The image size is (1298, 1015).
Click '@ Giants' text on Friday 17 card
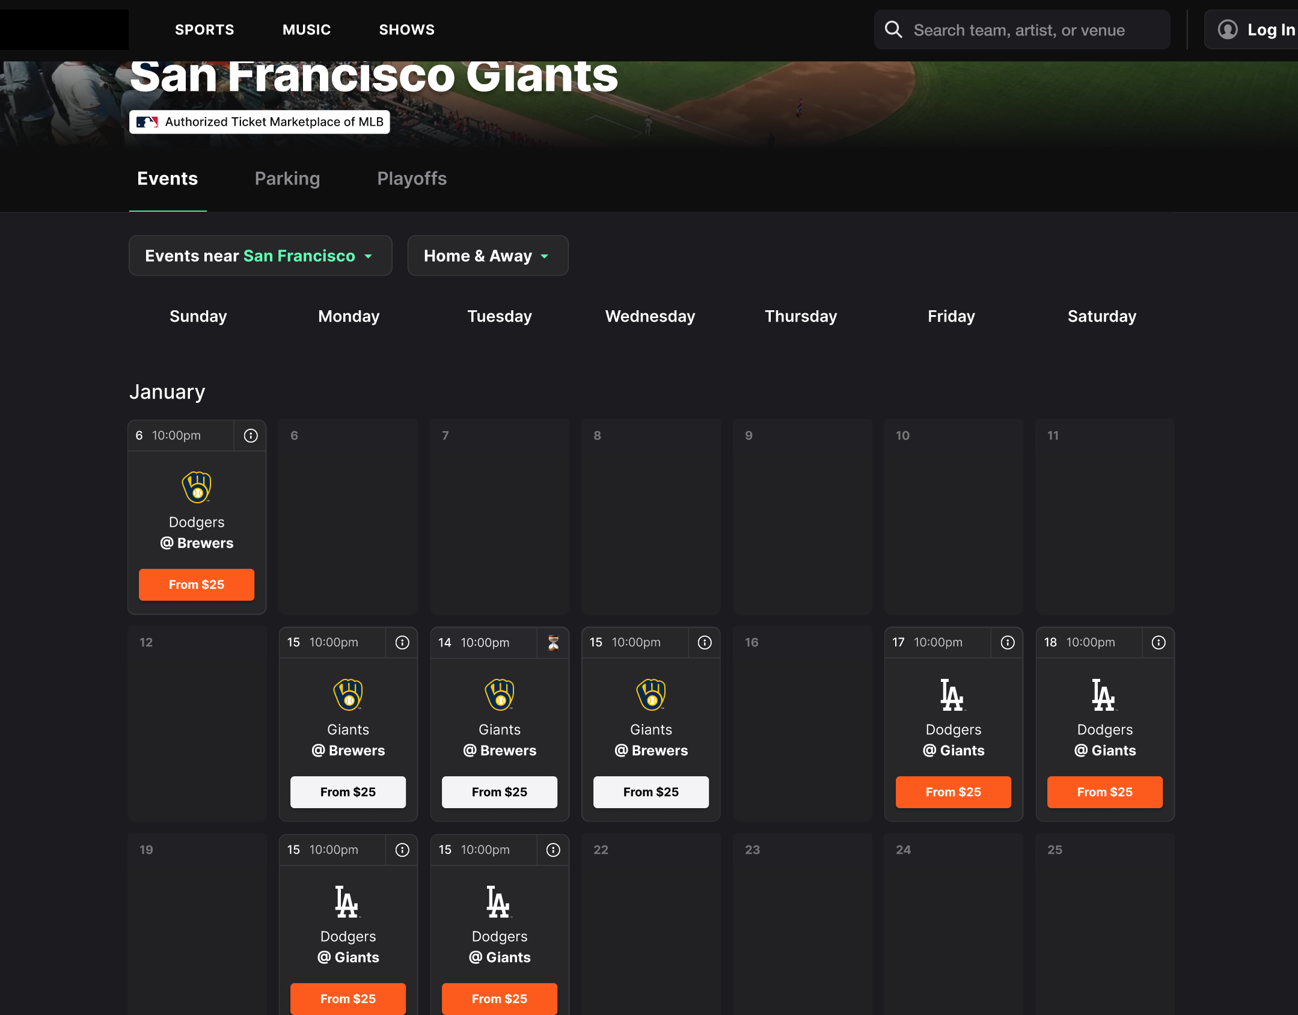(954, 750)
